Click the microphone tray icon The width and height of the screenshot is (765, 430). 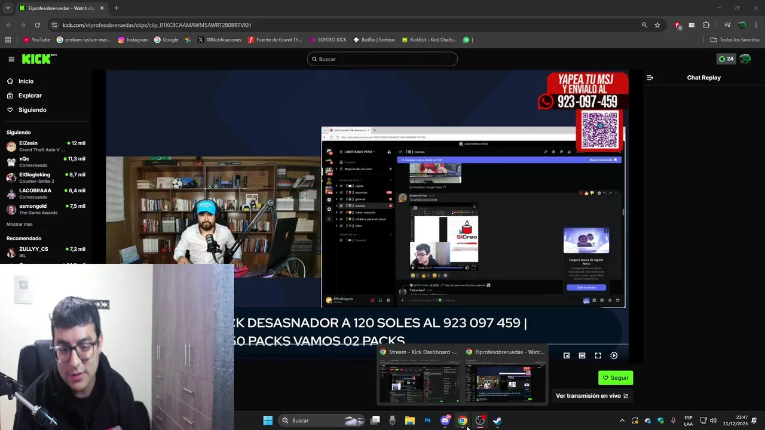pyautogui.click(x=674, y=420)
